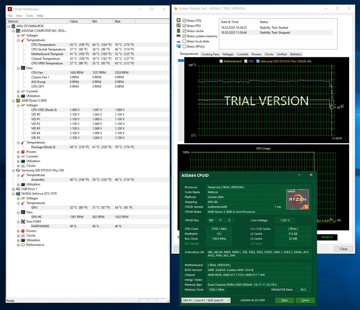The height and width of the screenshot is (310, 360).
Task: Click the AIDA64 flame icon in Stability Test title bar
Action: click(x=176, y=8)
